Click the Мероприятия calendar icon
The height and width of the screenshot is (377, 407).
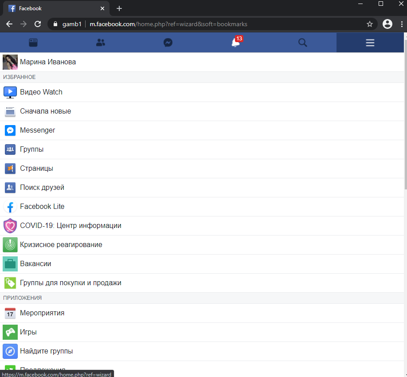pos(10,314)
